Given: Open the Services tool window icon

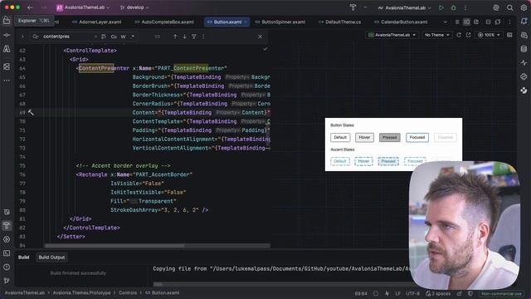Looking at the screenshot, I should (x=7, y=239).
